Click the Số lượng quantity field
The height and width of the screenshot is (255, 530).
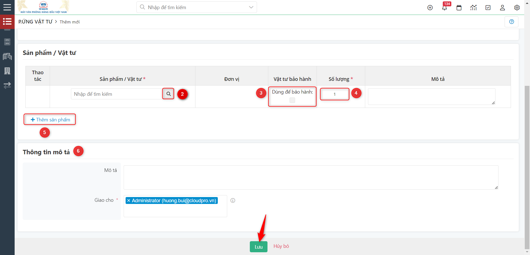pyautogui.click(x=335, y=94)
